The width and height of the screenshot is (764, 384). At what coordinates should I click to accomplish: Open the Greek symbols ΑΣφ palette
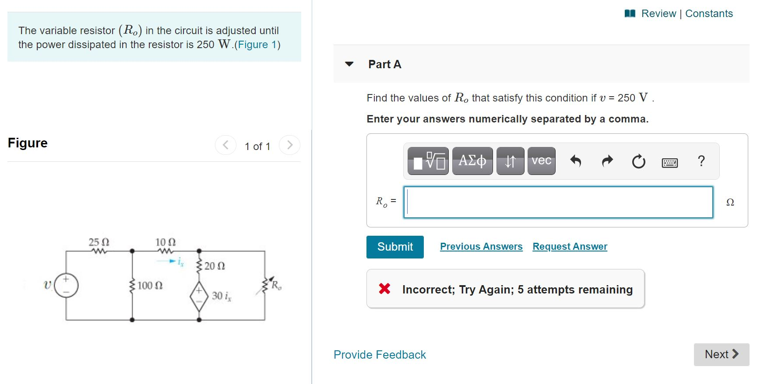[472, 161]
